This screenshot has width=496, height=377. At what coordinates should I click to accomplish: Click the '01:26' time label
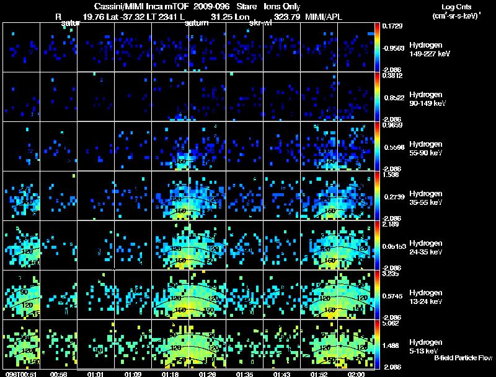207,374
